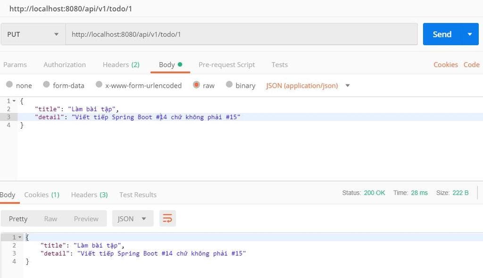The image size is (483, 278).
Task: Choose the form-data radio option
Action: pos(46,84)
